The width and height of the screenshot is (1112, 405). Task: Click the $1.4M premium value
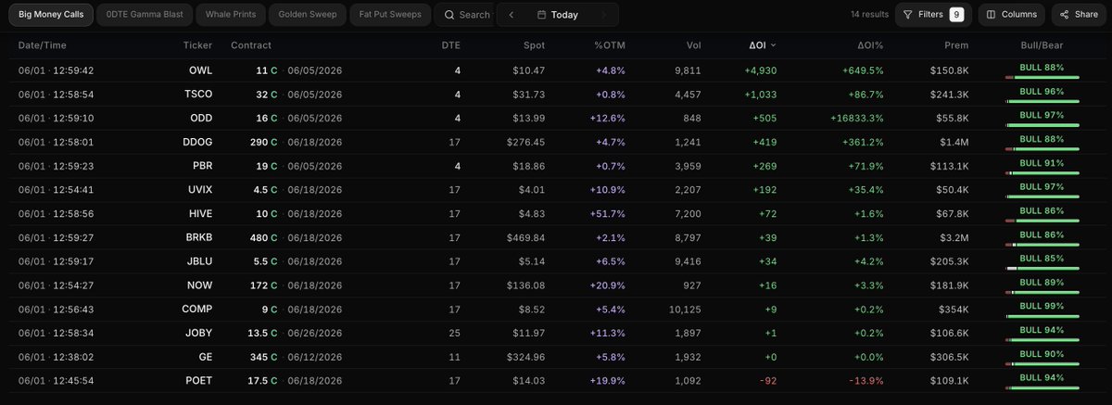[955, 142]
